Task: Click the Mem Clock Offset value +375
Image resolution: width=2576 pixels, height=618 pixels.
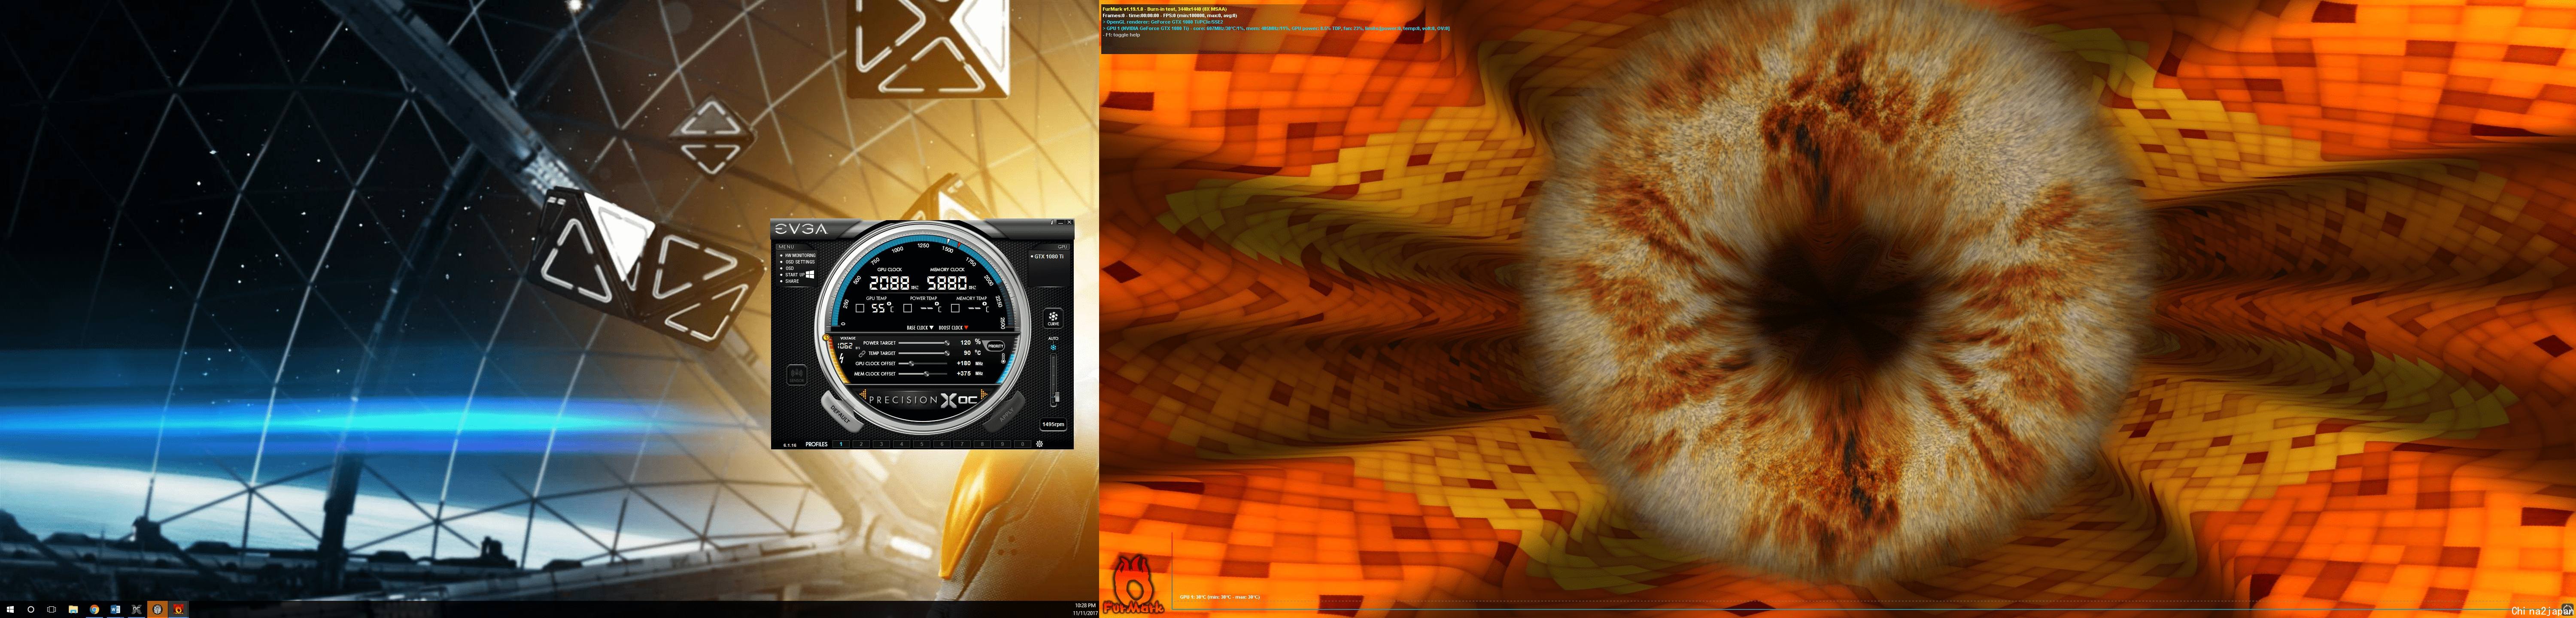Action: coord(964,374)
